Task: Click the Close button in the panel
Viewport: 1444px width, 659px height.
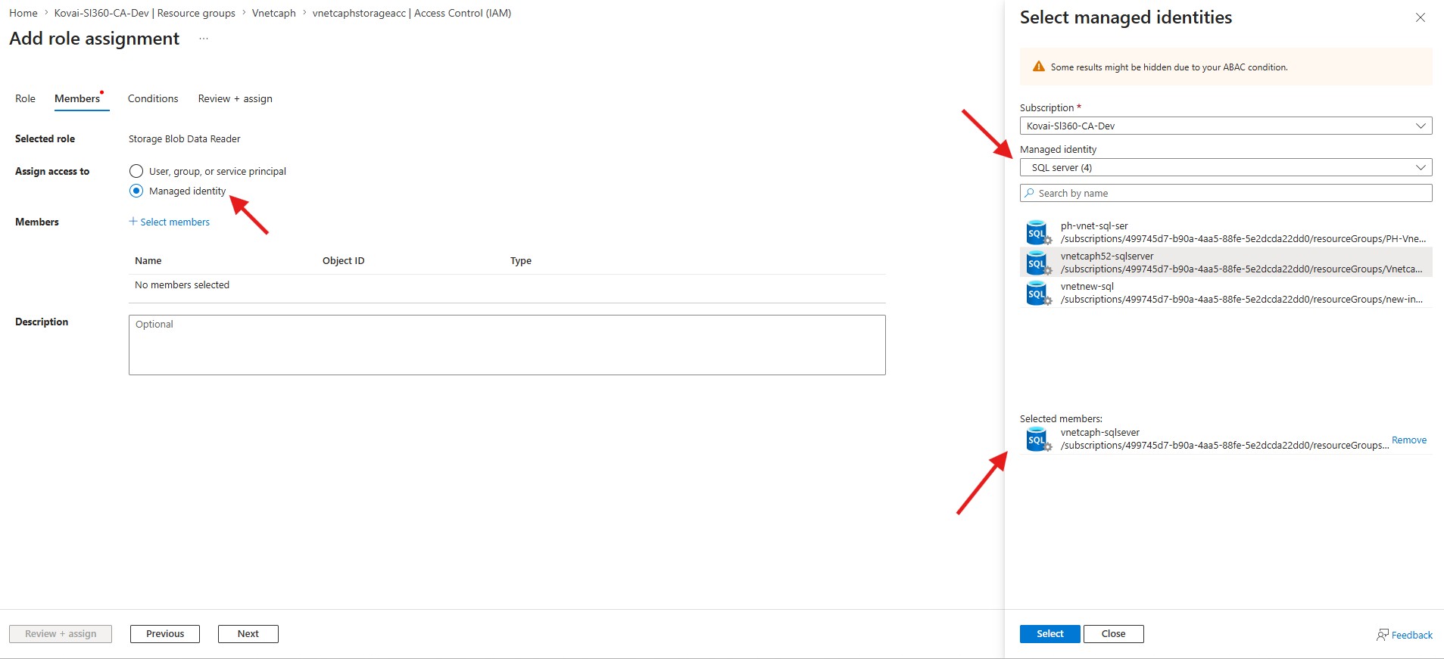Action: coord(1113,634)
